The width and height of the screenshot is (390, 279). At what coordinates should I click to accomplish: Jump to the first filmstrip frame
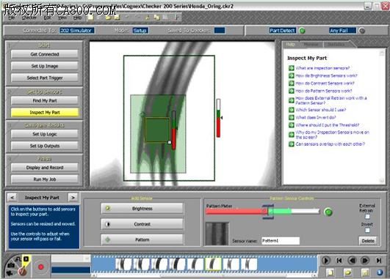339,261
